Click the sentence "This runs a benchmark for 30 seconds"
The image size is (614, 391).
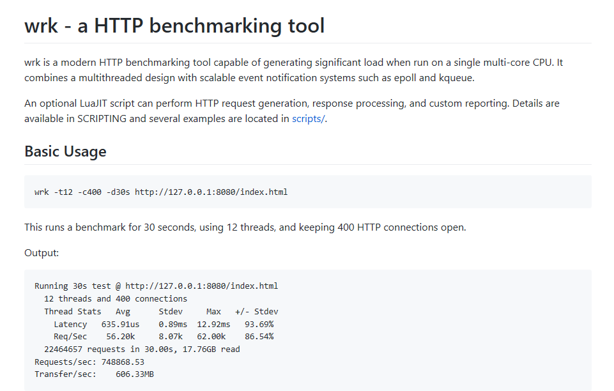245,227
